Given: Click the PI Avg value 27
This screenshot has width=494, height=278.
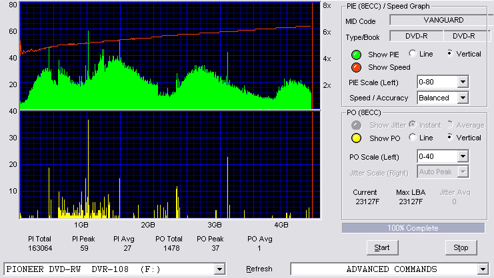Looking at the screenshot, I should [x=127, y=248].
